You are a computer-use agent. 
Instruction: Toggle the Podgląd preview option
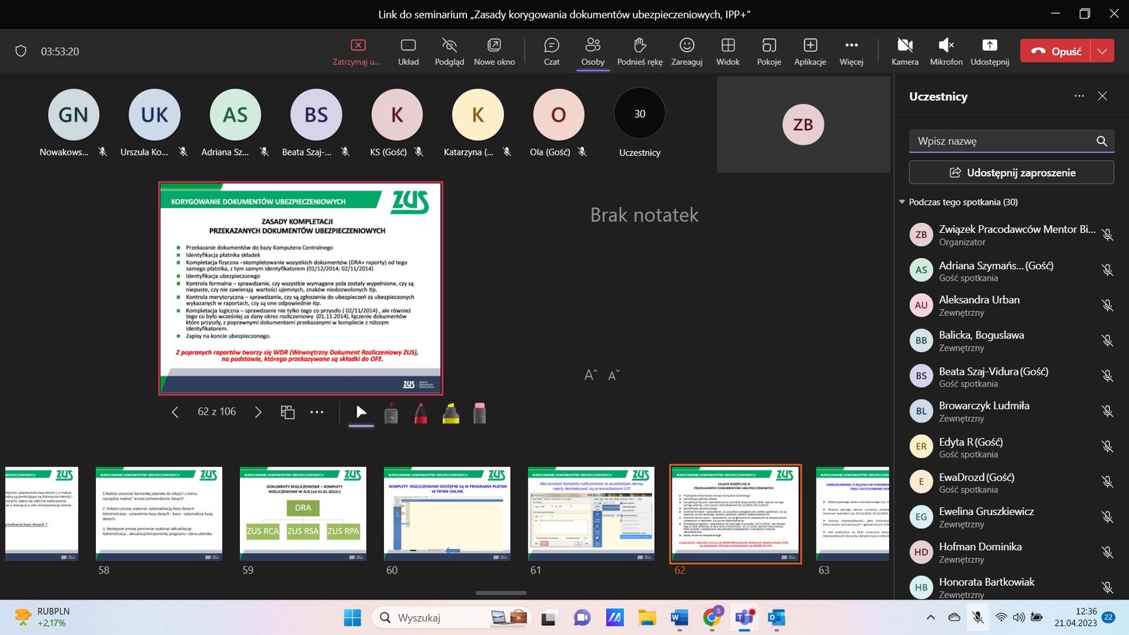(449, 52)
